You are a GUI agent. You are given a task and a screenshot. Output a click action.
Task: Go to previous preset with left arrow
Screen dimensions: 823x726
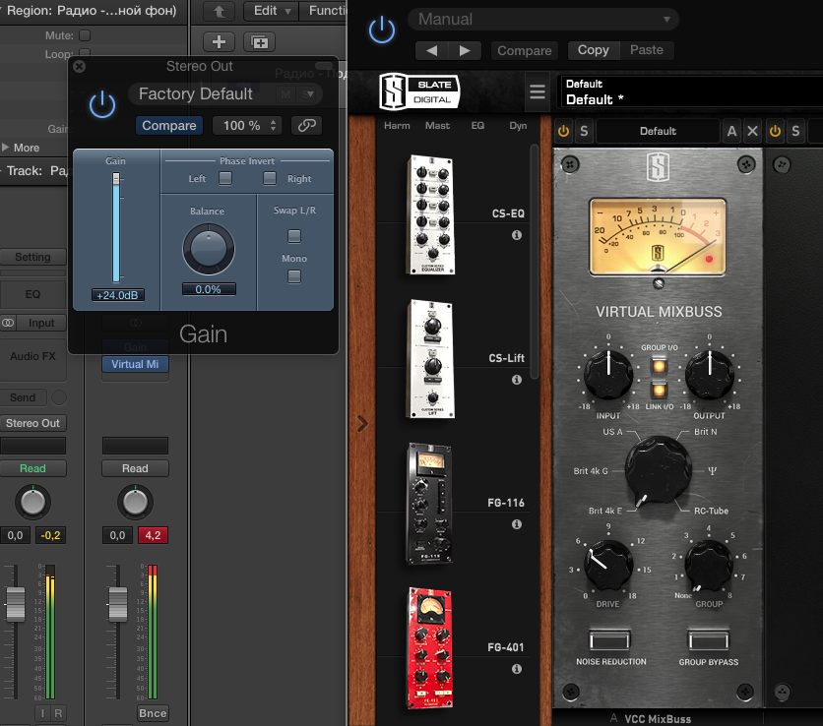(x=431, y=51)
